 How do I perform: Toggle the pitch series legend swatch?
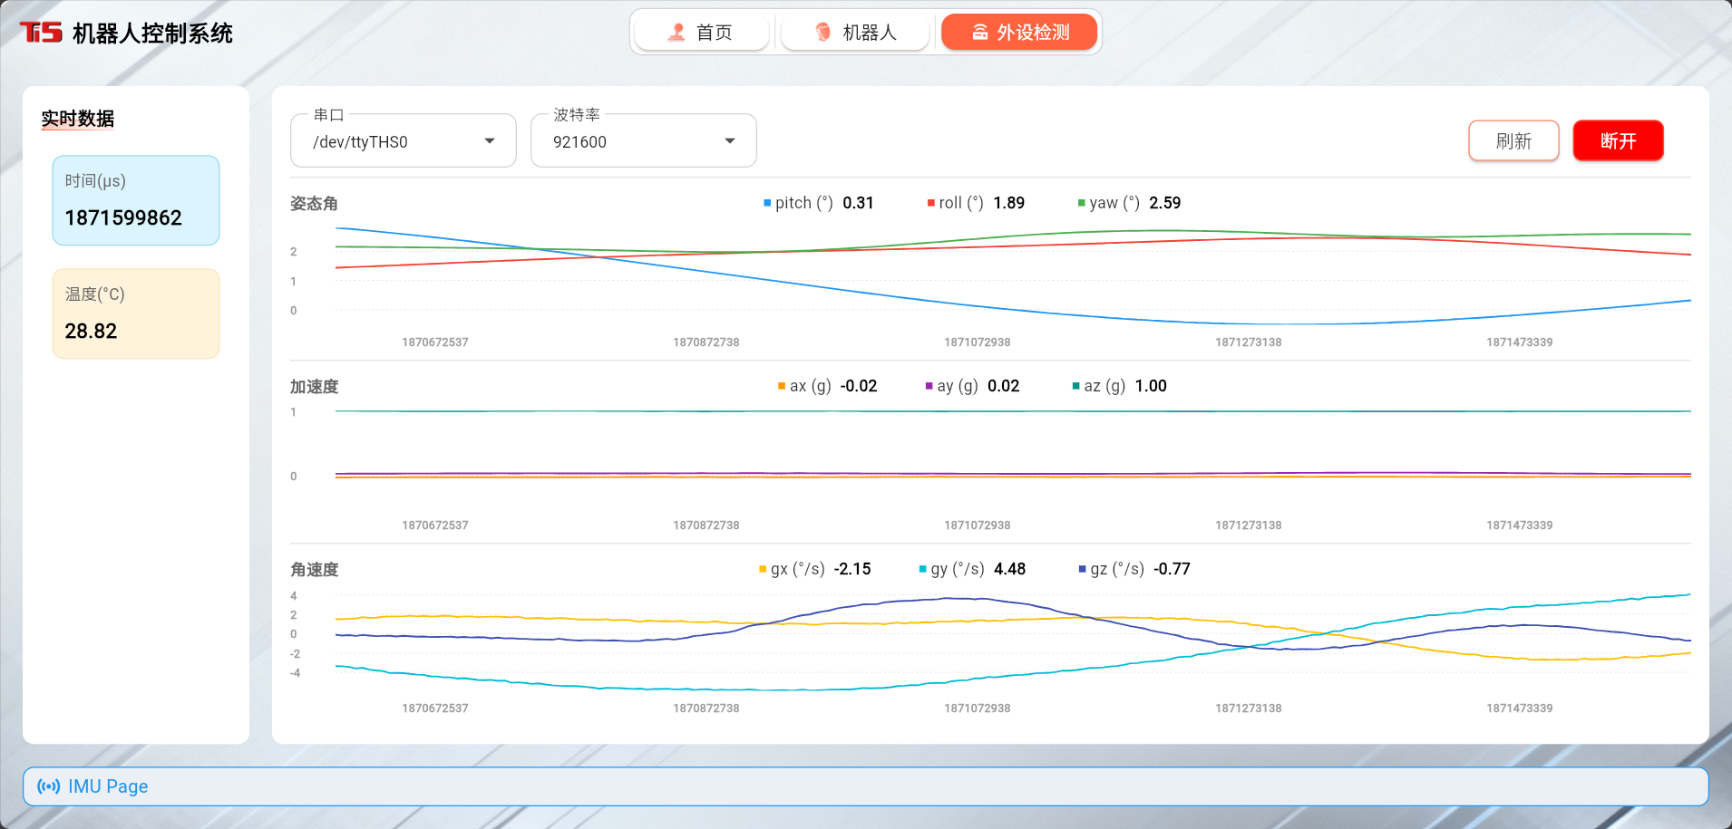pyautogui.click(x=767, y=203)
